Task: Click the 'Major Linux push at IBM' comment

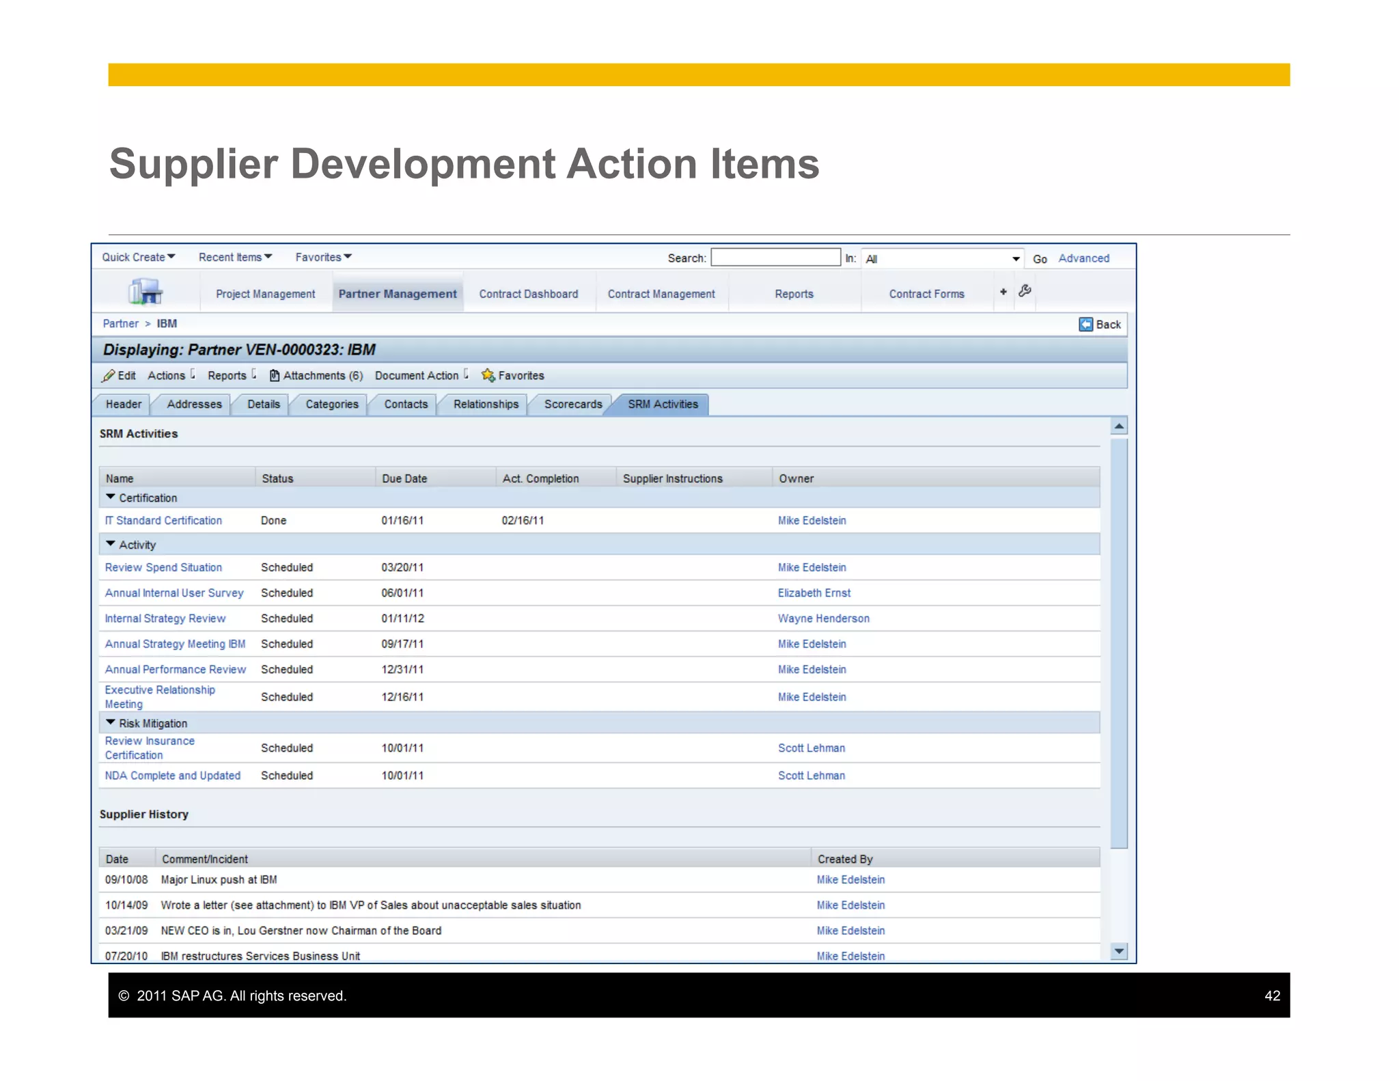Action: [219, 880]
